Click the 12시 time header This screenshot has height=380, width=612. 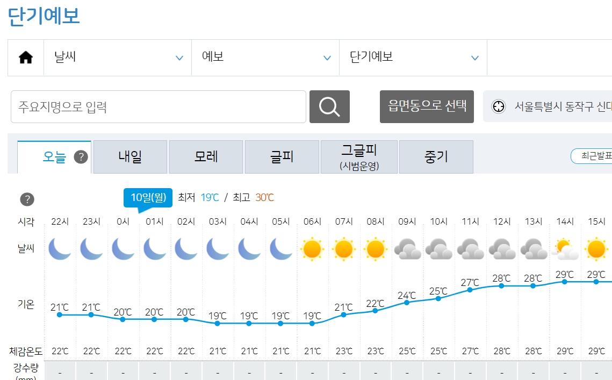point(502,222)
